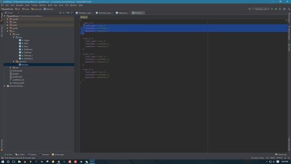
Task: Change UTF-8 encoding in status bar
Action: (x=280, y=158)
